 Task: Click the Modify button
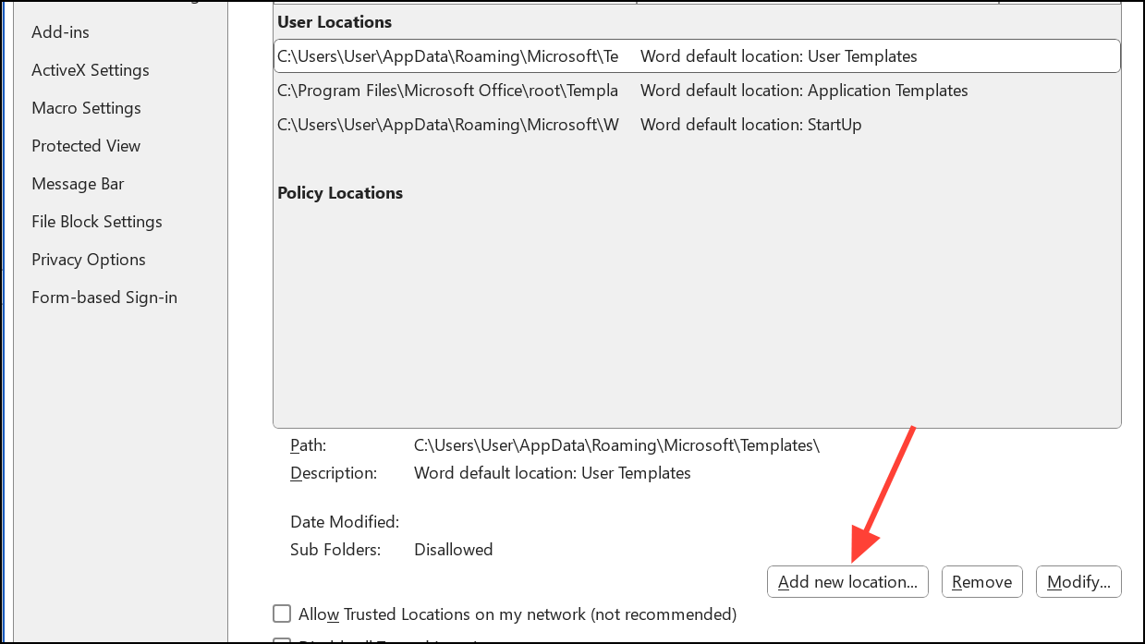pyautogui.click(x=1078, y=582)
